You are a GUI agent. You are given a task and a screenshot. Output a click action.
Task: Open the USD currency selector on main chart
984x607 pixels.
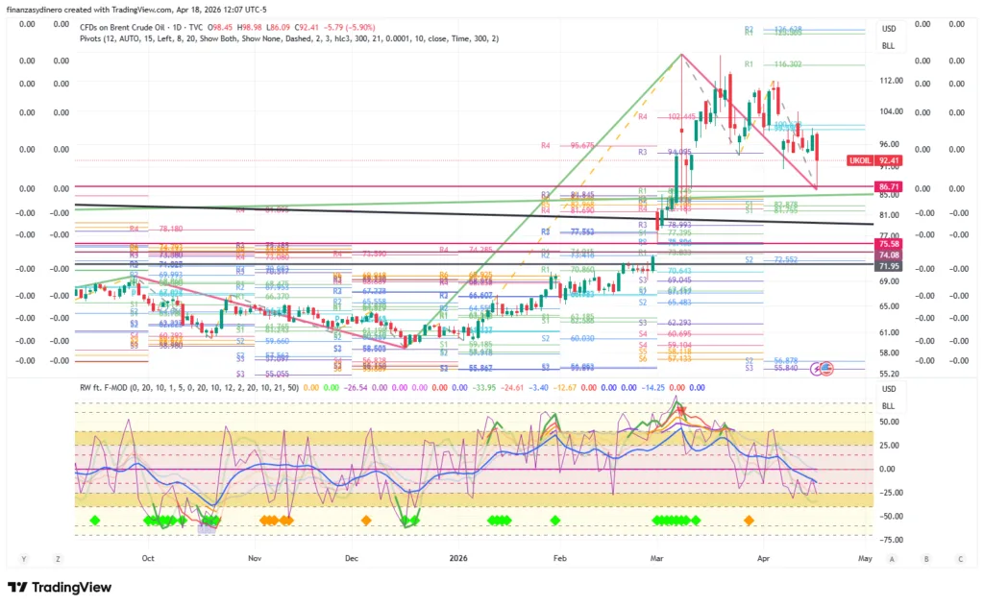888,28
